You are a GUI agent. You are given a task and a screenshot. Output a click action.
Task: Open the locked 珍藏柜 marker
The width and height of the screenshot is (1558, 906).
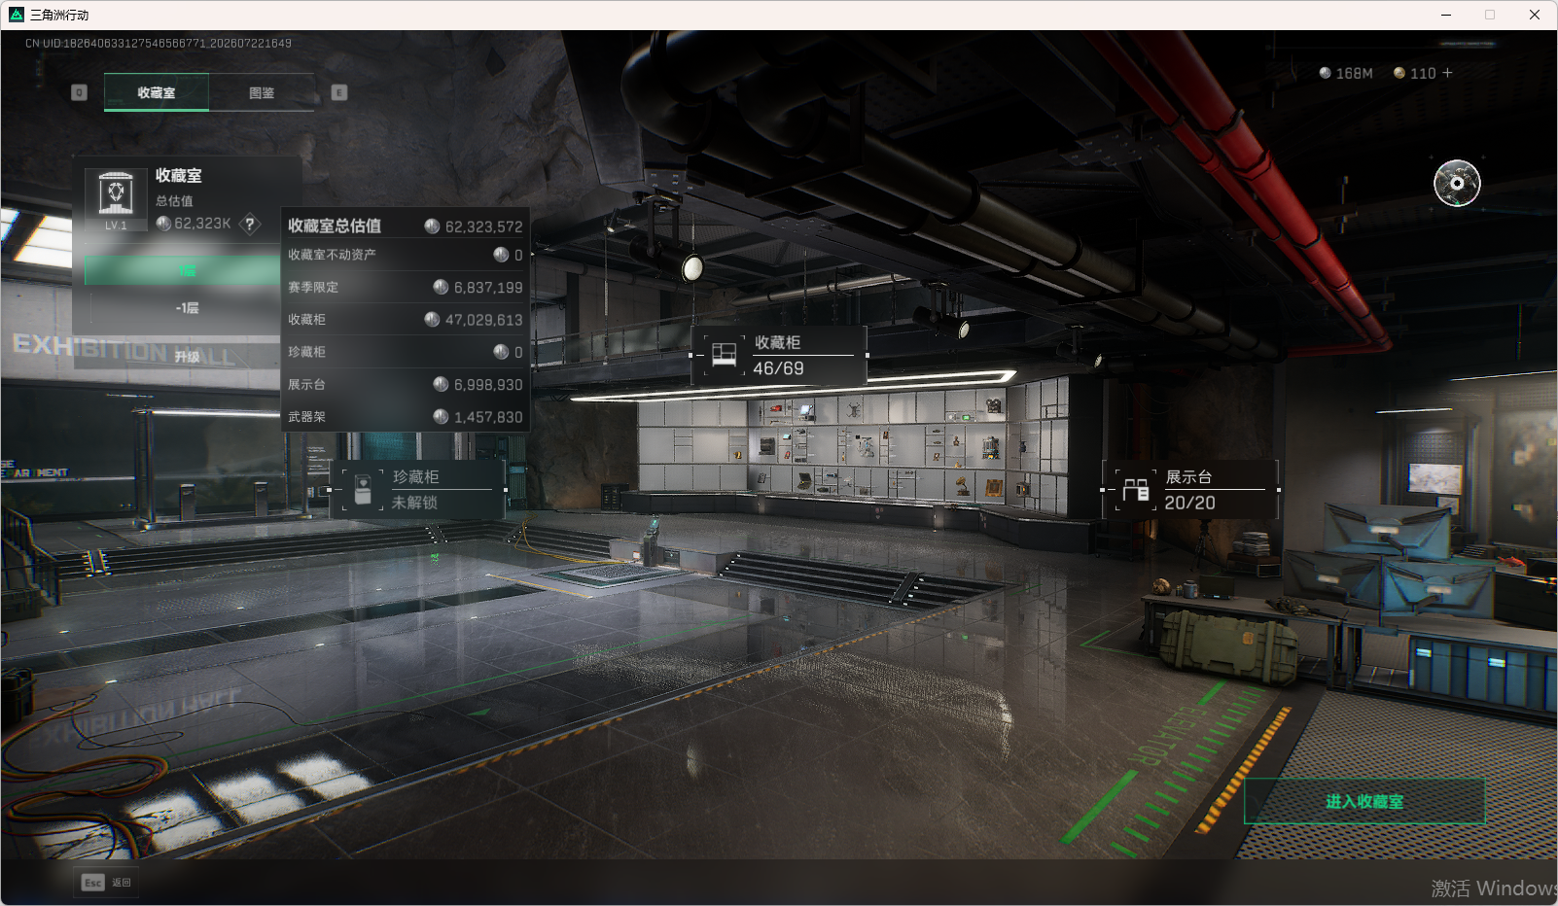click(418, 489)
